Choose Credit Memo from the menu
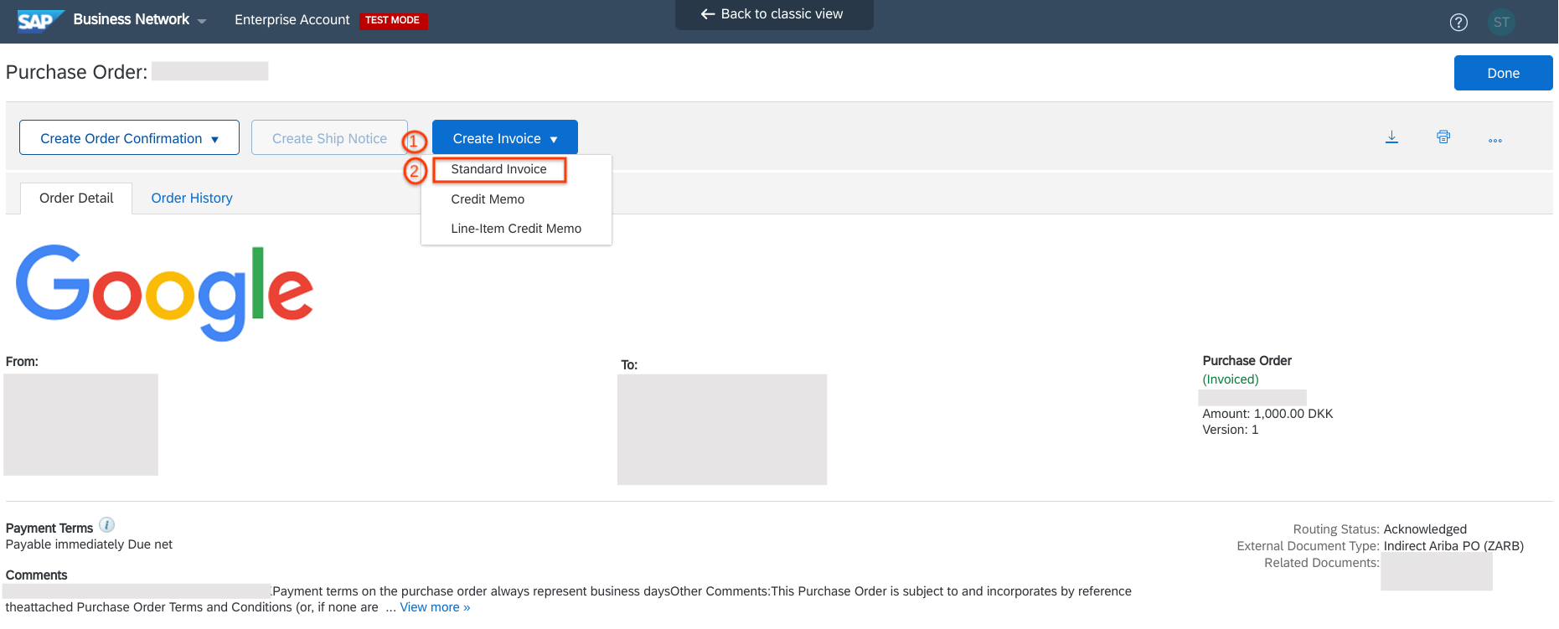The width and height of the screenshot is (1559, 629). pyautogui.click(x=488, y=199)
